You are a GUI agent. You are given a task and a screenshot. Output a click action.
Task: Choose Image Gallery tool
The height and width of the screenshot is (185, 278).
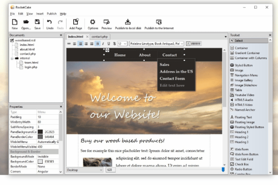(x=241, y=80)
